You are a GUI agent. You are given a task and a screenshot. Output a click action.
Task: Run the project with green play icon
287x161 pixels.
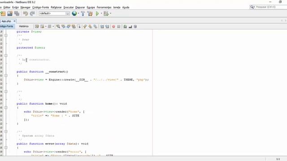click(97, 13)
